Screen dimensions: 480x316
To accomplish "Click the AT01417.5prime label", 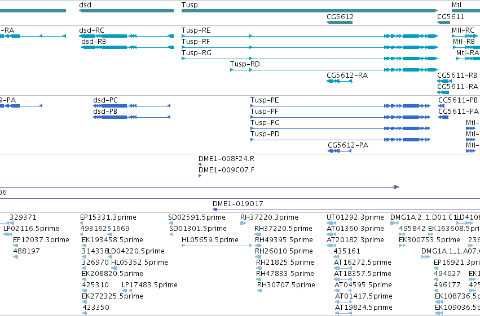I will (x=364, y=297).
